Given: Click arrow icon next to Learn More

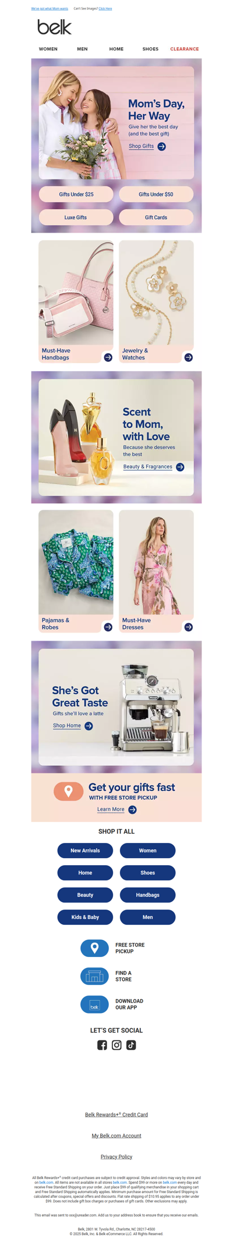Looking at the screenshot, I should pyautogui.click(x=132, y=810).
